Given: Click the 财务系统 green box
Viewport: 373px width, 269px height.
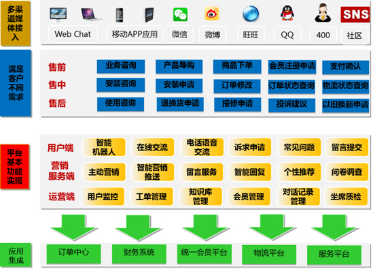Looking at the screenshot, I should [x=139, y=254].
